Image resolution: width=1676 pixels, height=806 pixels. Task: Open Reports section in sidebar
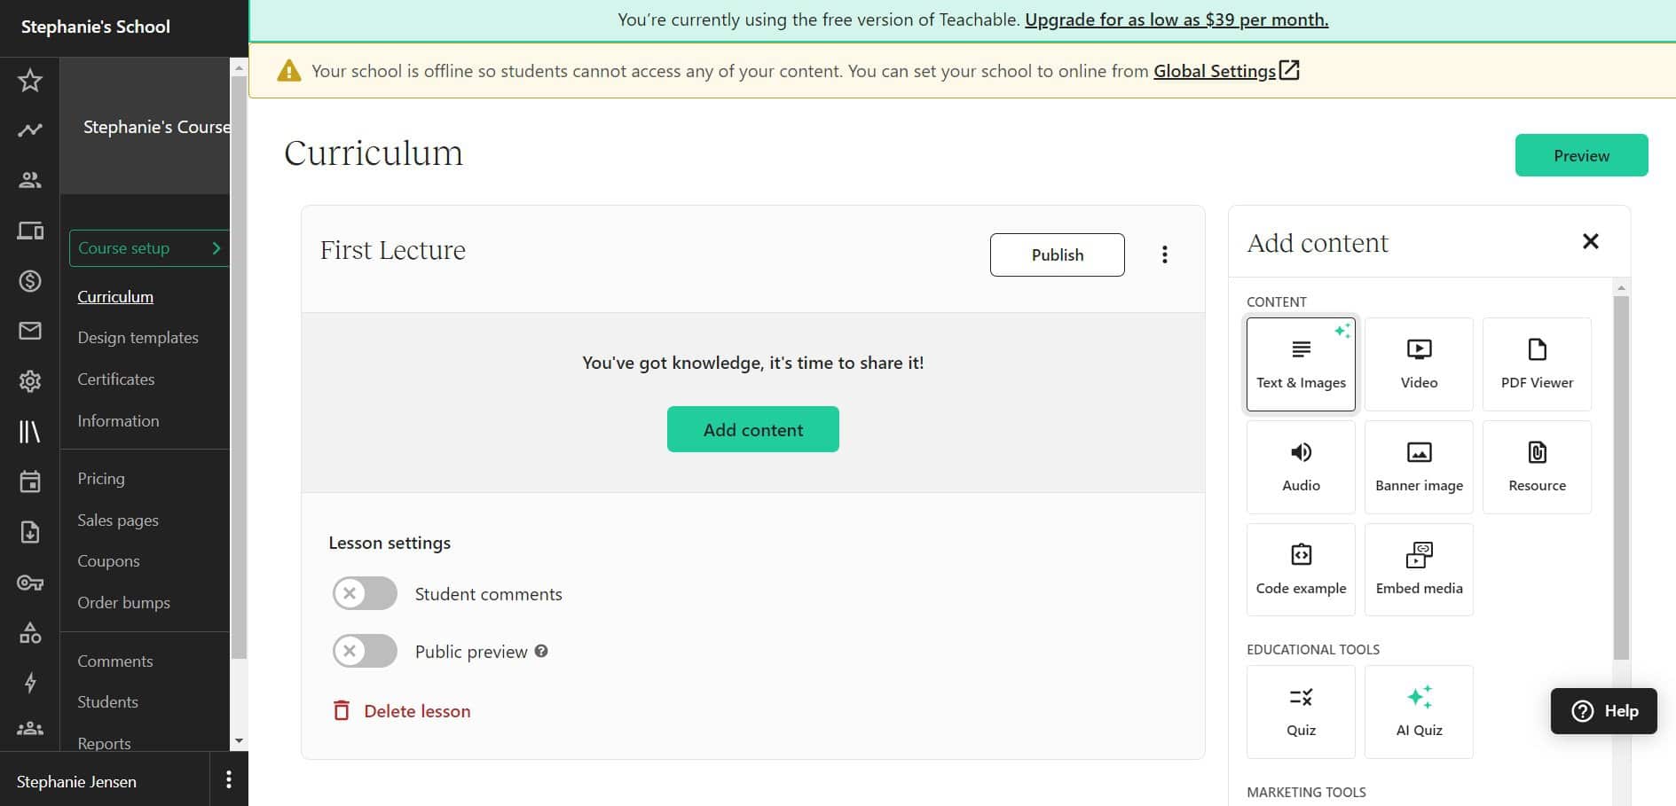(x=104, y=743)
